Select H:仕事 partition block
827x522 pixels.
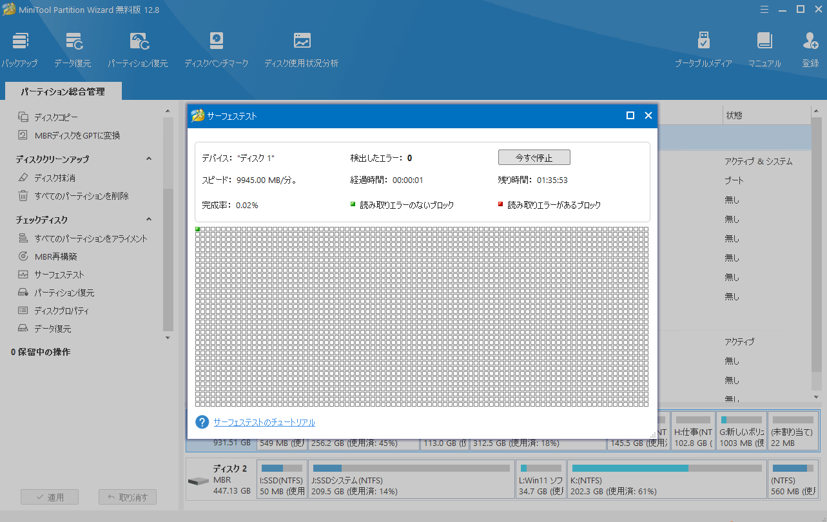pyautogui.click(x=693, y=430)
